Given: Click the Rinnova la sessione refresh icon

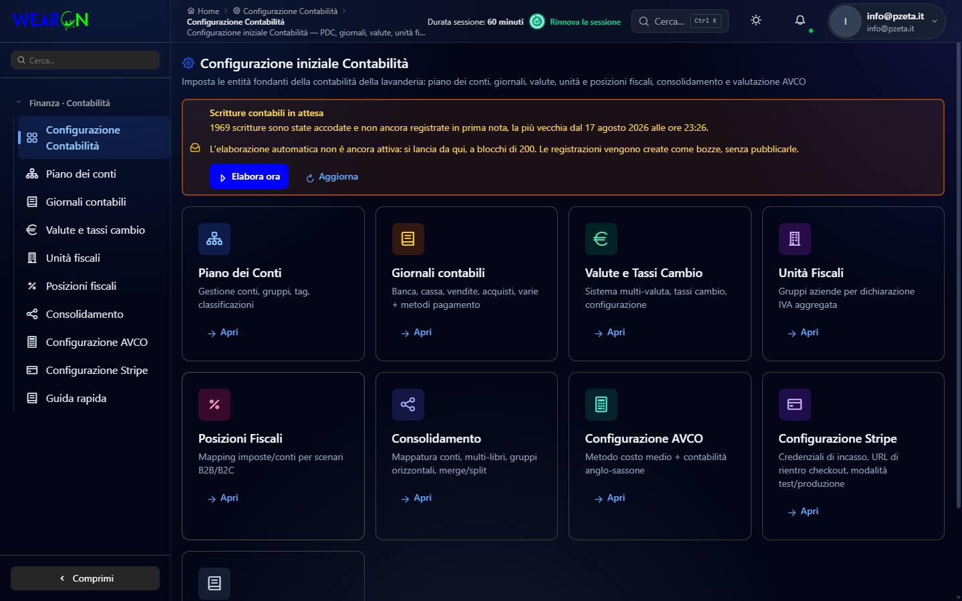Looking at the screenshot, I should click(x=537, y=21).
